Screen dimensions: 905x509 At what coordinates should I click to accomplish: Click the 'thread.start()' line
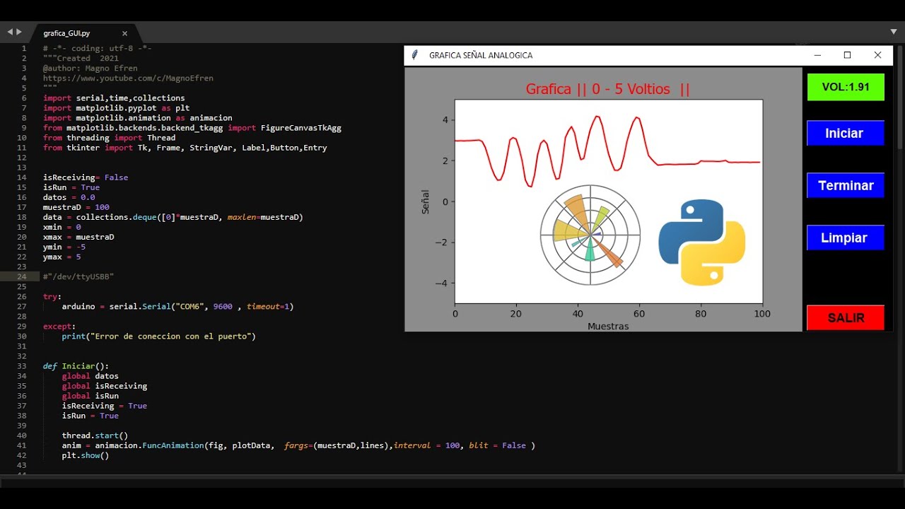coord(95,435)
